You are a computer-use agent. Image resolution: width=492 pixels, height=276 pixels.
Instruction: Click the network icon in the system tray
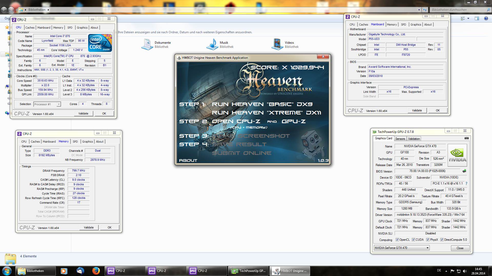459,271
